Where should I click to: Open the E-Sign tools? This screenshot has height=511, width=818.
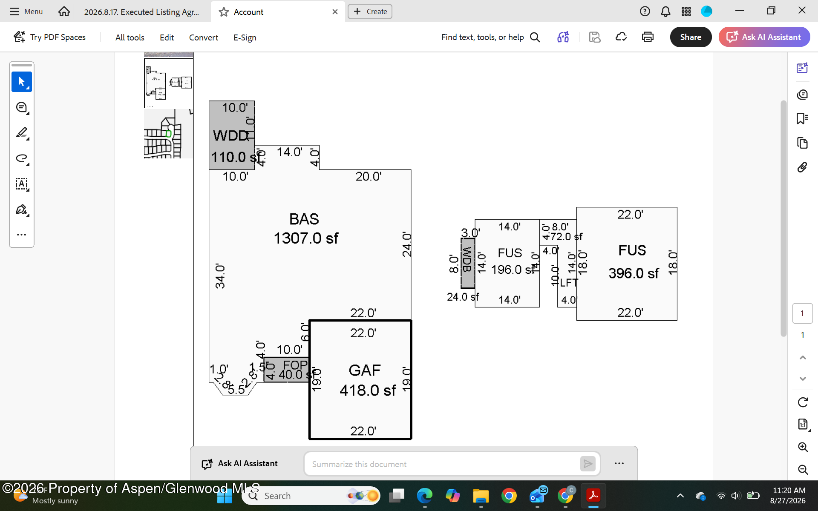tap(245, 37)
